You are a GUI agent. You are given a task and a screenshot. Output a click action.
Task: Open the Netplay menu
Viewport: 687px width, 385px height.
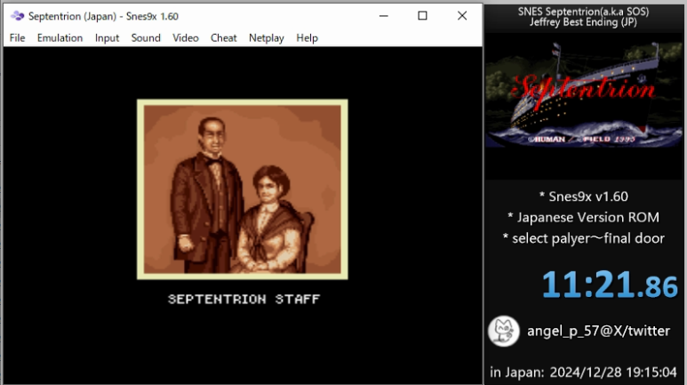(267, 38)
